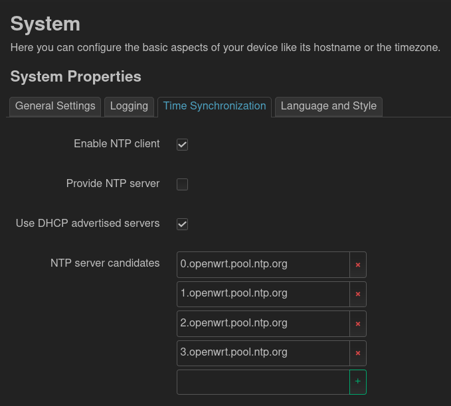Place cursor in the 3.openwrt.pool.ntp.org field
This screenshot has height=406, width=451.
click(x=263, y=352)
